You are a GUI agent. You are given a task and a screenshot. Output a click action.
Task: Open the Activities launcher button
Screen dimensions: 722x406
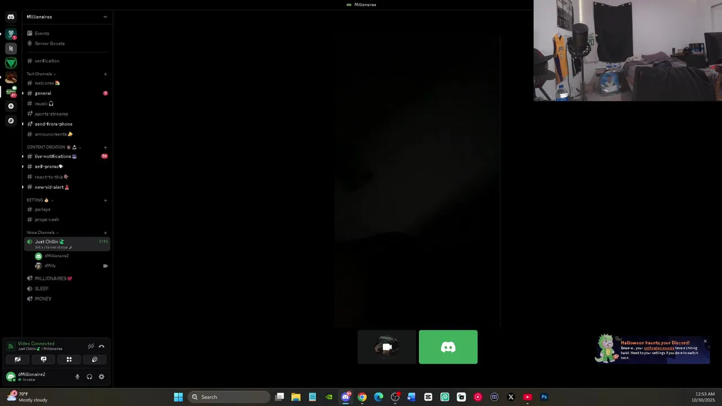click(69, 359)
